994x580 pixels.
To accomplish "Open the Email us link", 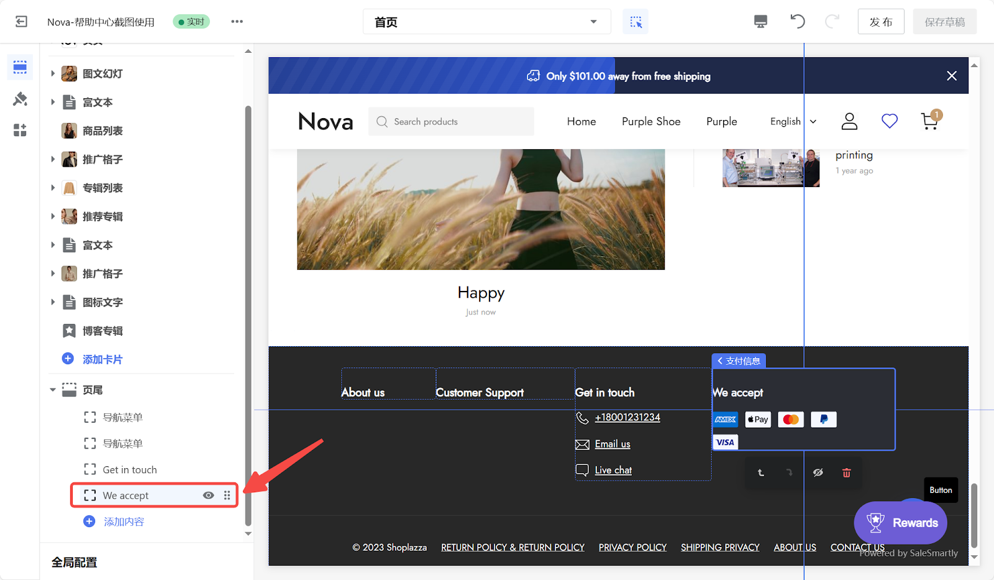I will [x=613, y=444].
